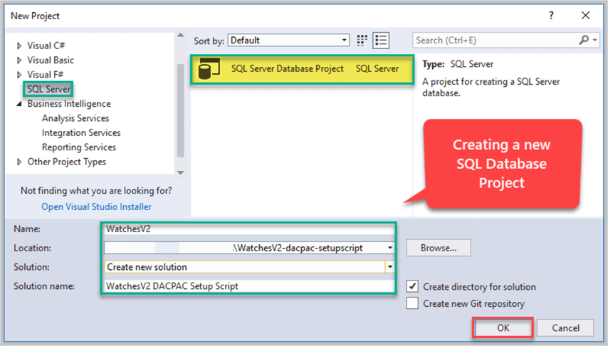Viewport: 608px width, 346px height.
Task: Open Visual Studio Installer link
Action: (96, 207)
